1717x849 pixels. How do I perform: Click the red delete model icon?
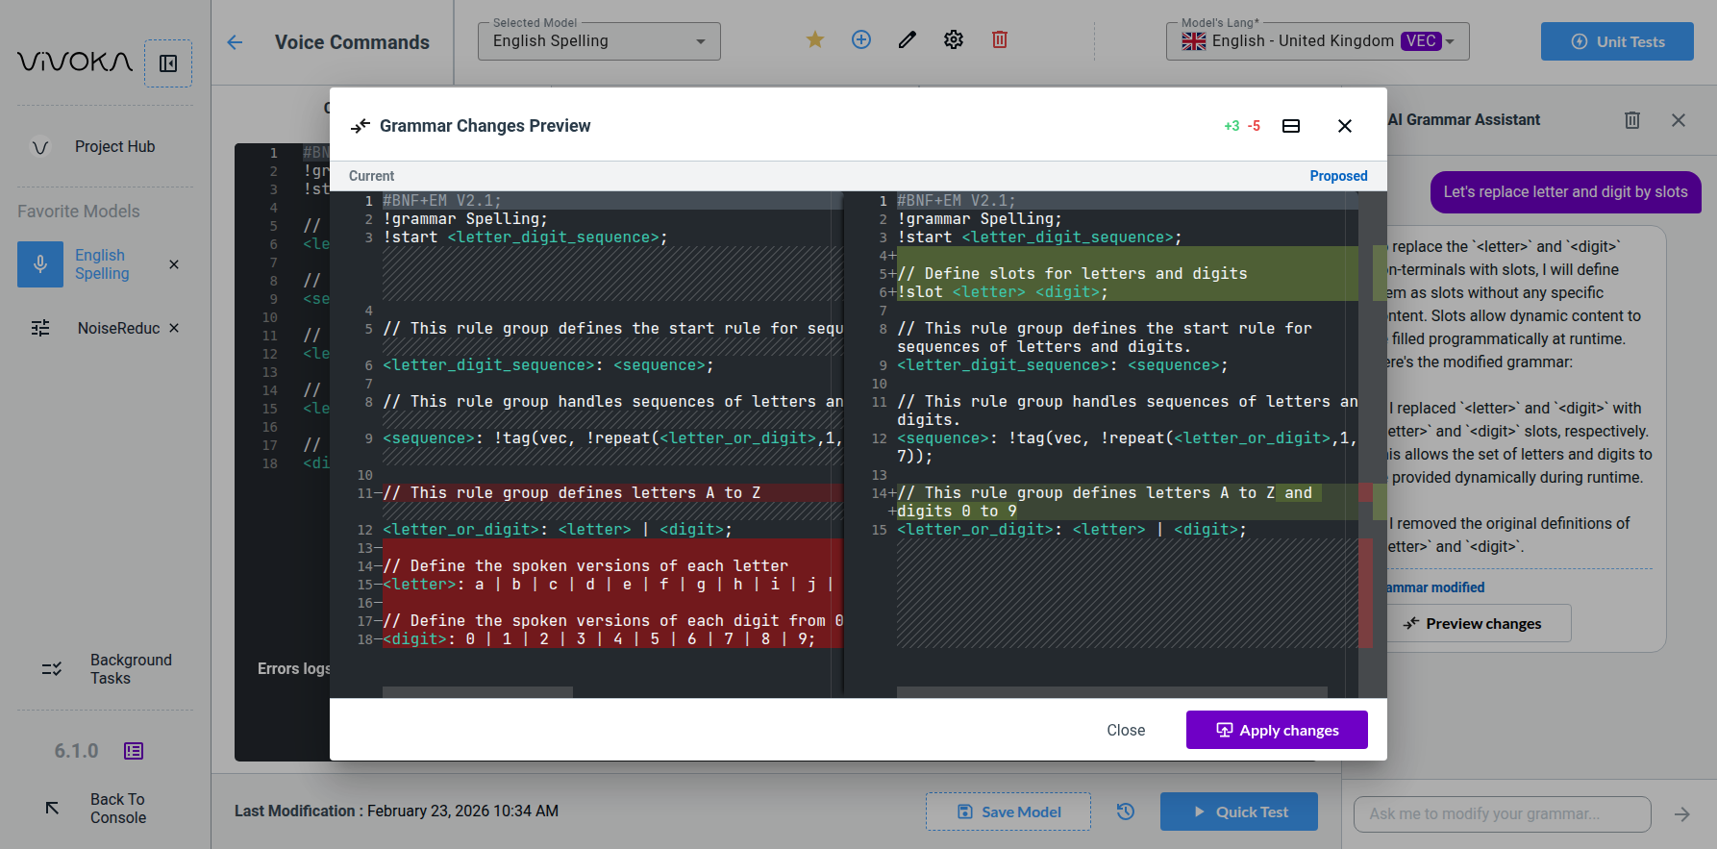pos(1000,39)
